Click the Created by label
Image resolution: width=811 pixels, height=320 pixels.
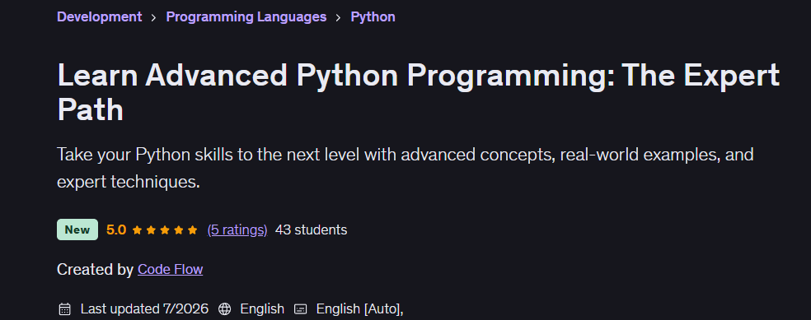(95, 269)
